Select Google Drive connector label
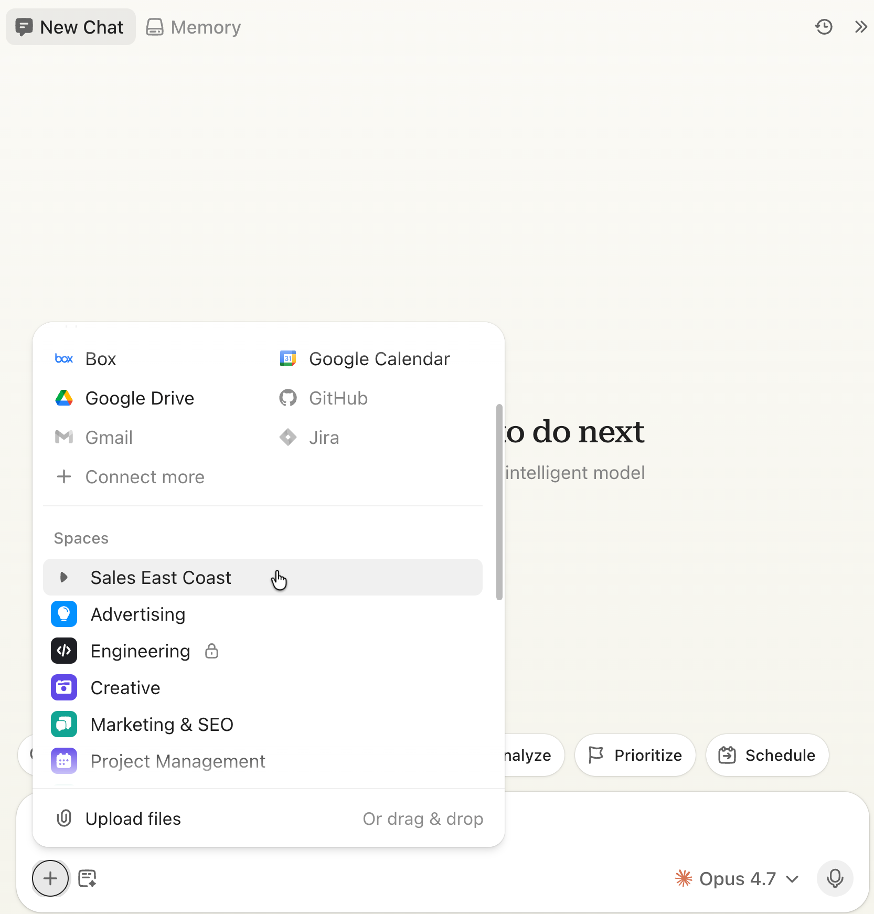This screenshot has height=914, width=874. (x=140, y=398)
